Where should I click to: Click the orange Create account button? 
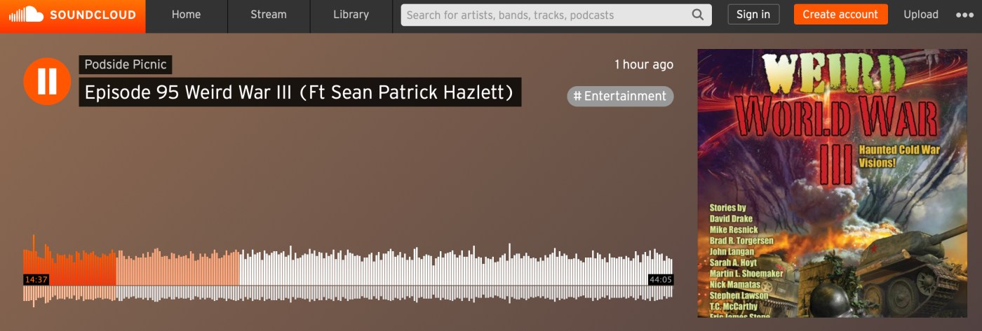[x=840, y=15]
